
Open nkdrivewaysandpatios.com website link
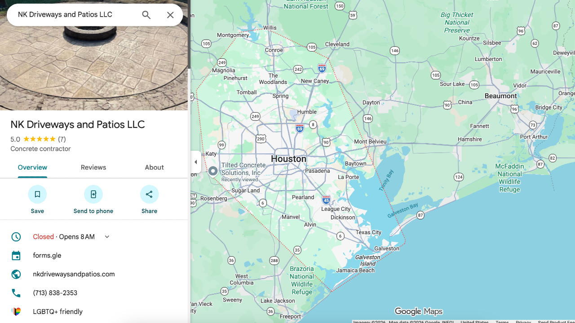coord(74,274)
